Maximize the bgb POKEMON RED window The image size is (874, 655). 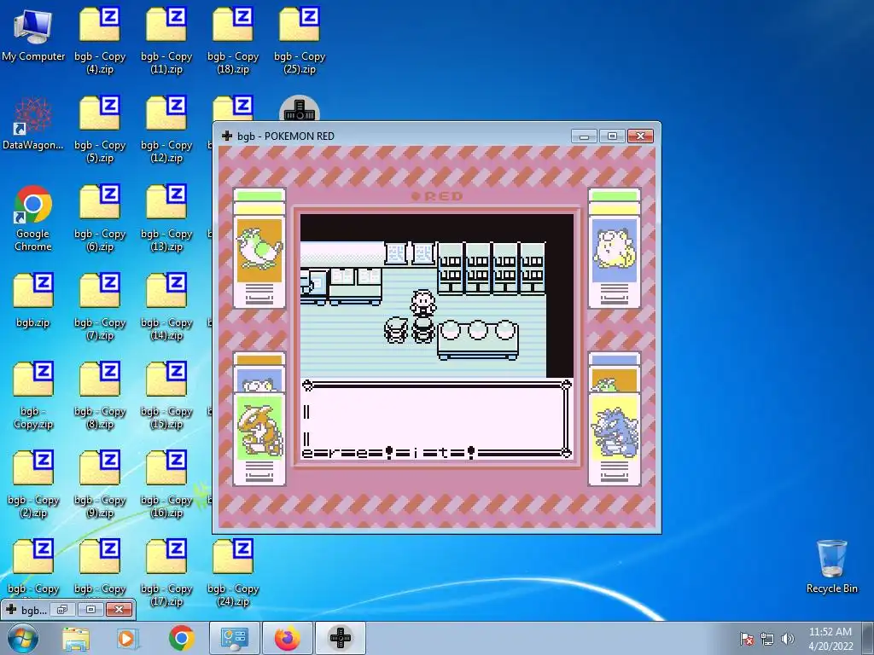[x=612, y=136]
